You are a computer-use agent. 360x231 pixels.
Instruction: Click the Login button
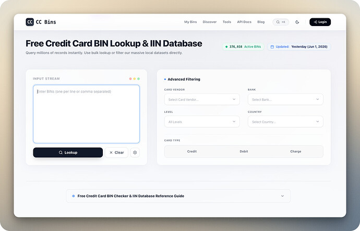pos(320,22)
